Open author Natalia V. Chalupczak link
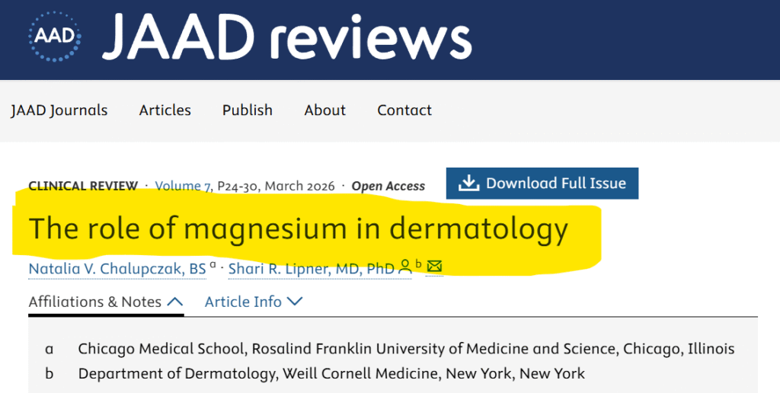 coord(117,268)
